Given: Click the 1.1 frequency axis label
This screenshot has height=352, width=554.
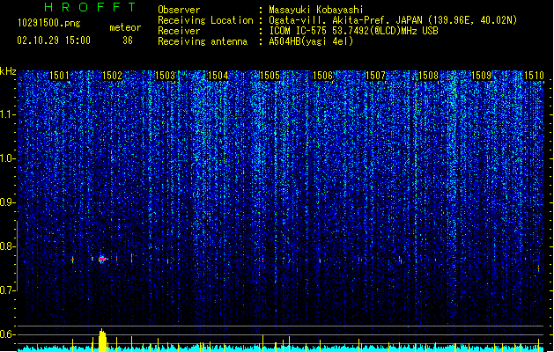Looking at the screenshot, I should [x=8, y=114].
